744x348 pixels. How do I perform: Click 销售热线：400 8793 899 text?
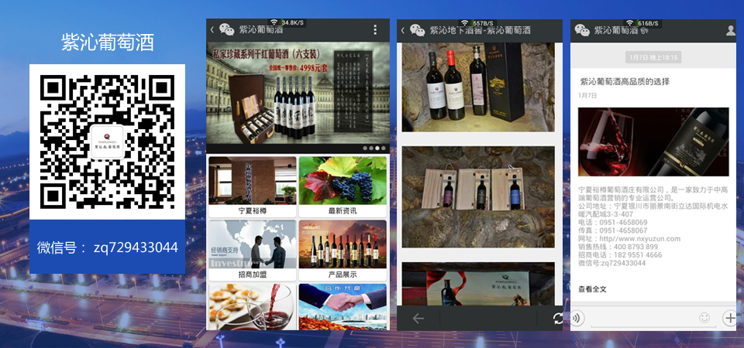coord(618,247)
